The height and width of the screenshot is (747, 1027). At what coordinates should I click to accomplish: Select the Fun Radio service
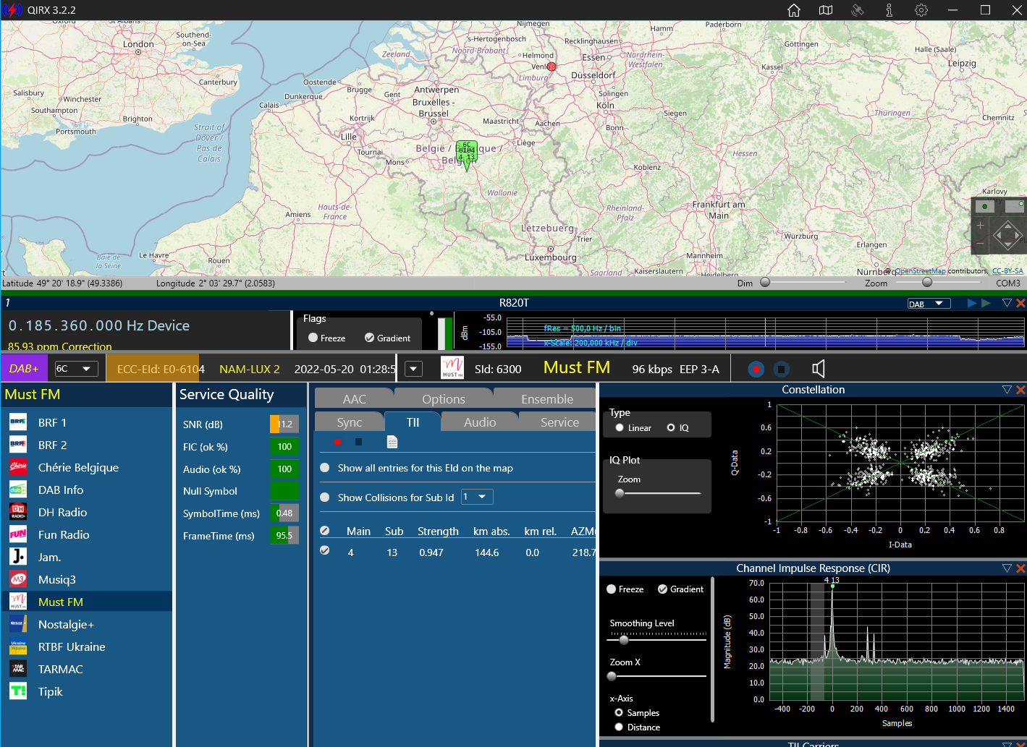coord(86,534)
